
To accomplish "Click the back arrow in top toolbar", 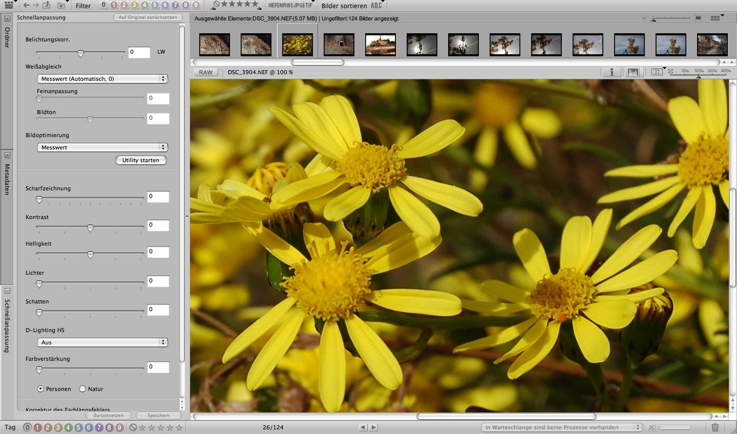I will click(x=27, y=6).
